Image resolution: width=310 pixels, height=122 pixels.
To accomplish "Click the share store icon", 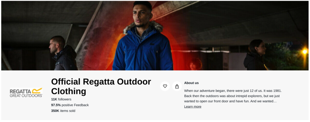I will (x=177, y=86).
